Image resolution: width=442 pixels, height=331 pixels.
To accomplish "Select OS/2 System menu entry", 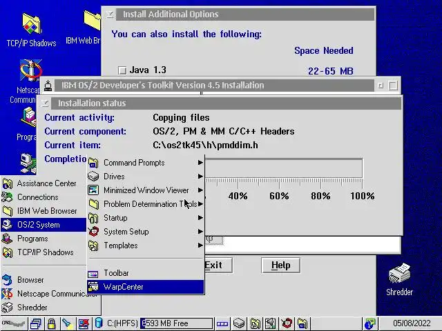I will click(44, 225).
